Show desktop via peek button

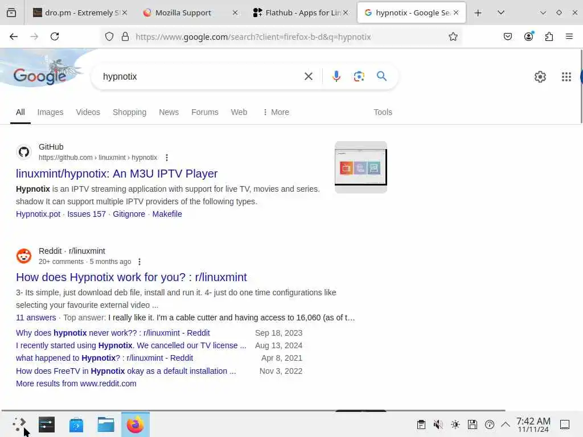(x=564, y=424)
